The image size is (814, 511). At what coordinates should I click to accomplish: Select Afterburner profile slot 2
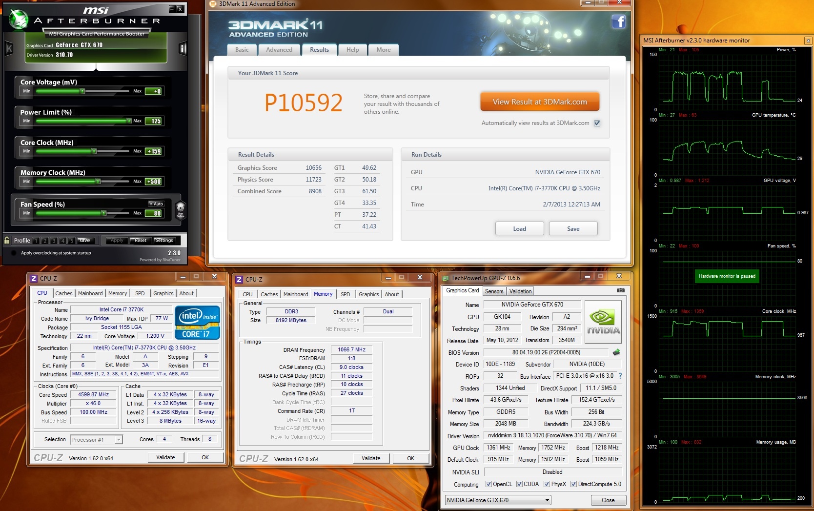(x=45, y=241)
